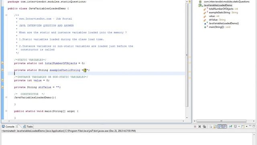This screenshot has width=257, height=145.
Task: Click the Outline horizontal scrollbar thumb
Action: click(x=221, y=121)
